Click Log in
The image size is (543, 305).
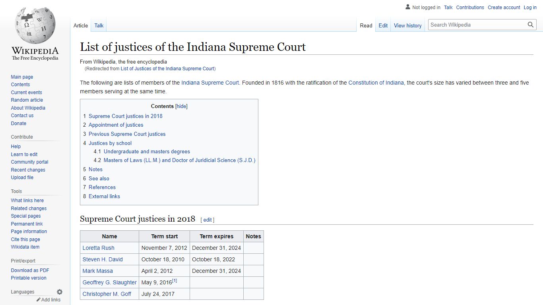pyautogui.click(x=530, y=8)
